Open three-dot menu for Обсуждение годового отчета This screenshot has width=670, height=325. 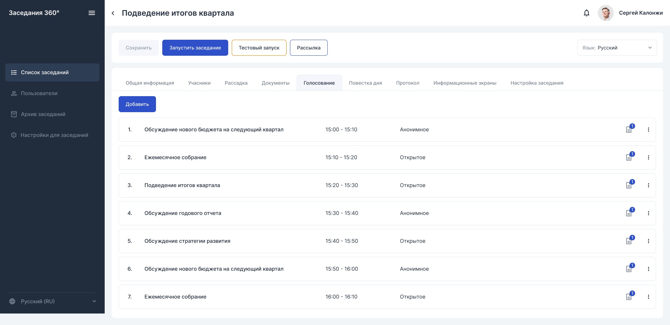click(648, 213)
